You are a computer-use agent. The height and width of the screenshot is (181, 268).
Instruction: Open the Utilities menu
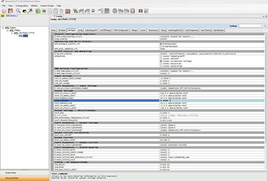pyautogui.click(x=34, y=5)
